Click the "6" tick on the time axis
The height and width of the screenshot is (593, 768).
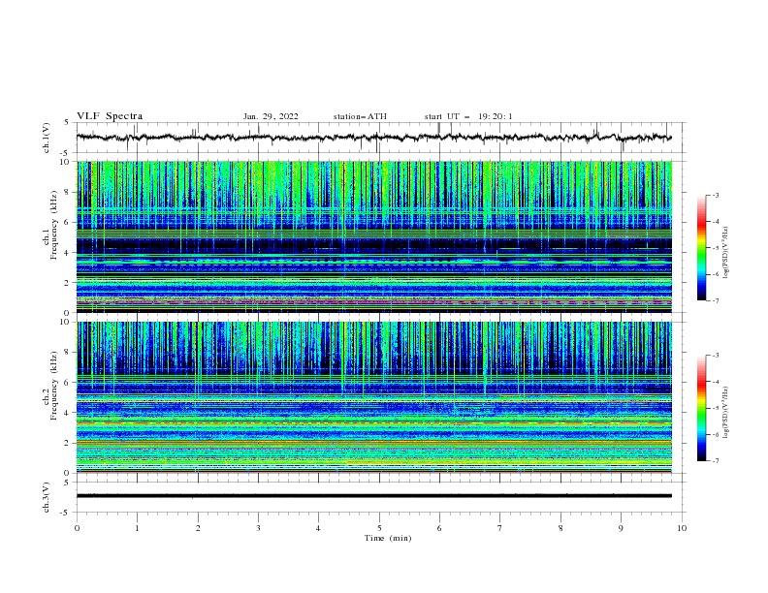439,528
